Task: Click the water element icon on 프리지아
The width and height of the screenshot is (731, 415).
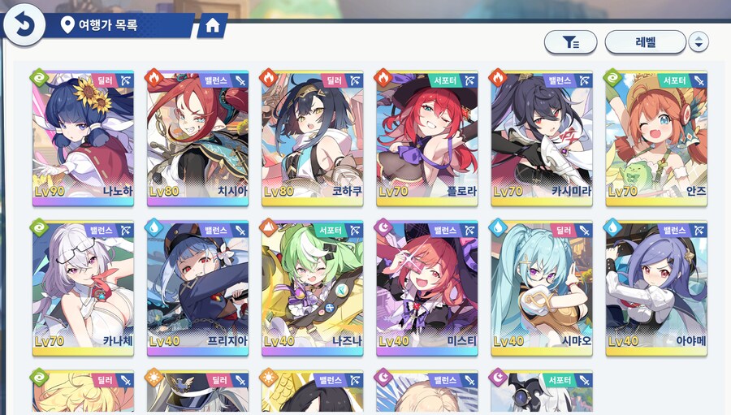Action: pos(154,227)
